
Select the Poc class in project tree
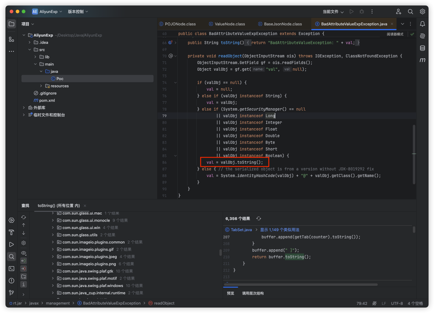coord(87,79)
